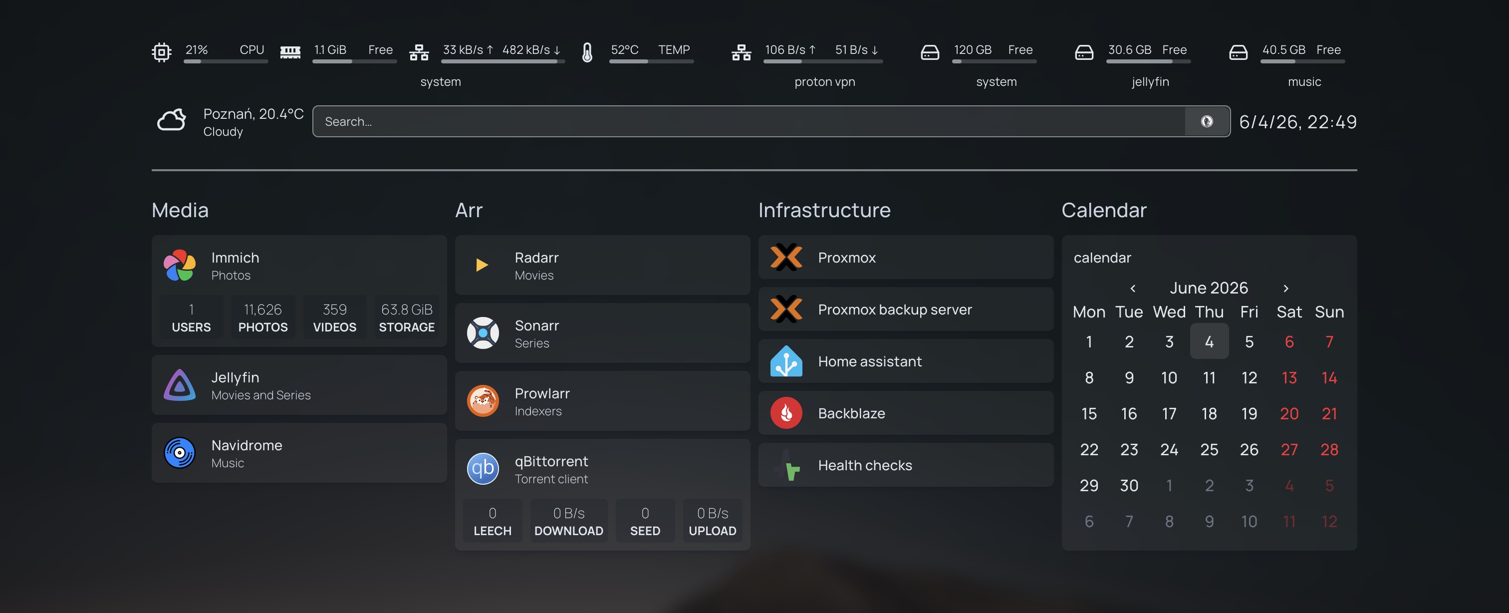Click the jellyfin 30.6 GB free disk bar
The image size is (1509, 613).
click(x=1148, y=61)
